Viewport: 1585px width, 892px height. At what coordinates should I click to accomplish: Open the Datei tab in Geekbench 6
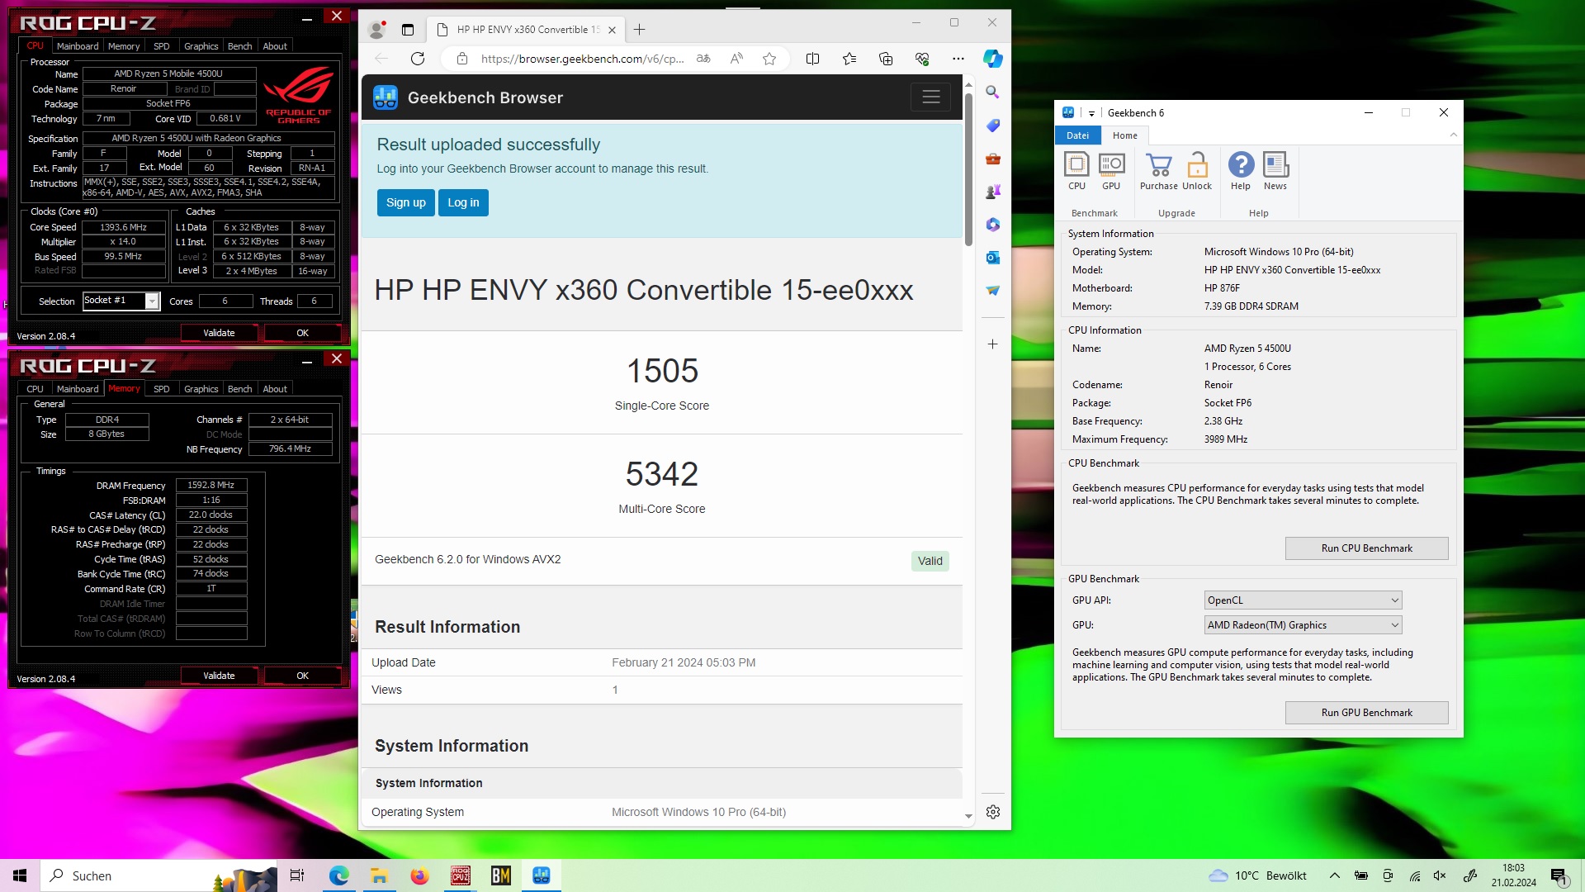click(x=1077, y=135)
